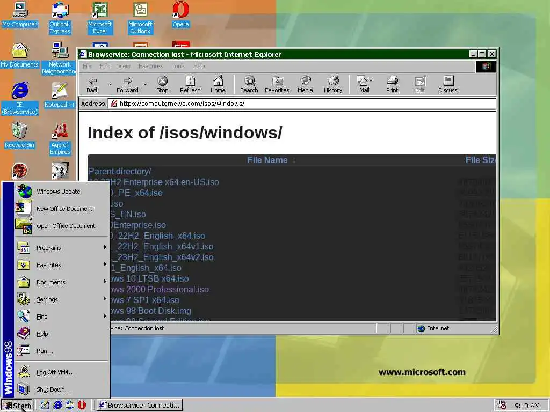Image resolution: width=550 pixels, height=412 pixels.
Task: Launch Internet Explorer from quick launch
Action: coord(57,405)
